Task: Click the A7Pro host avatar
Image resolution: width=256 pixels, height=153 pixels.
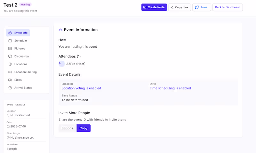Action: tap(61, 64)
